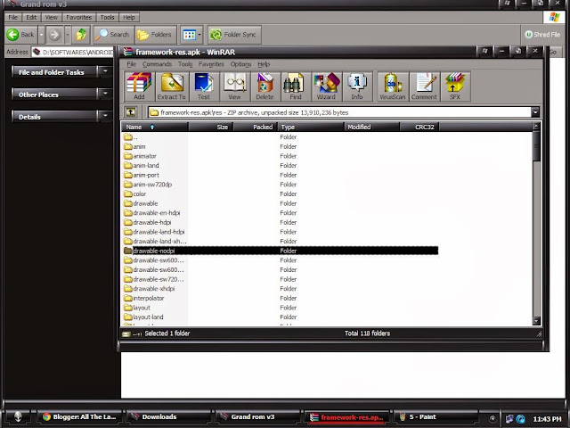Click the Extract To icon
Screen dimensions: 570x428
(x=172, y=86)
